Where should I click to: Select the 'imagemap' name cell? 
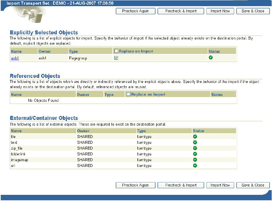pos(20,160)
